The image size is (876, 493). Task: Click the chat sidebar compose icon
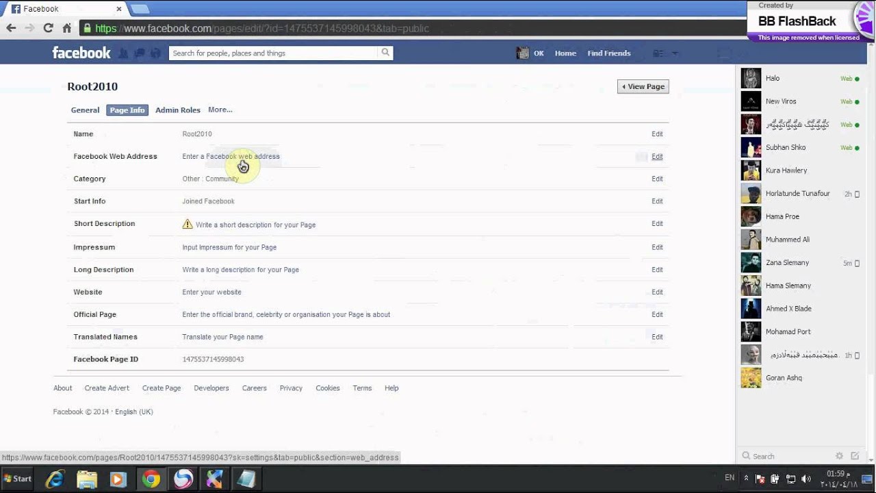click(855, 456)
